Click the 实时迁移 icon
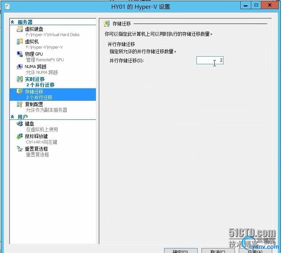 (x=20, y=79)
